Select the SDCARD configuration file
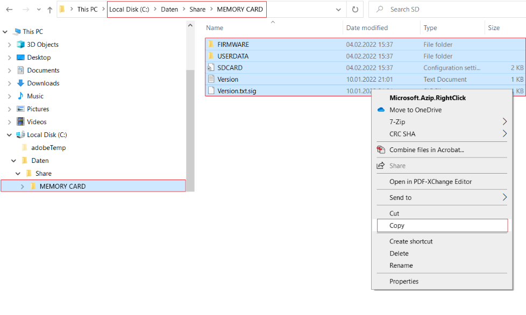Screen dimensions: 526x315 pos(230,68)
